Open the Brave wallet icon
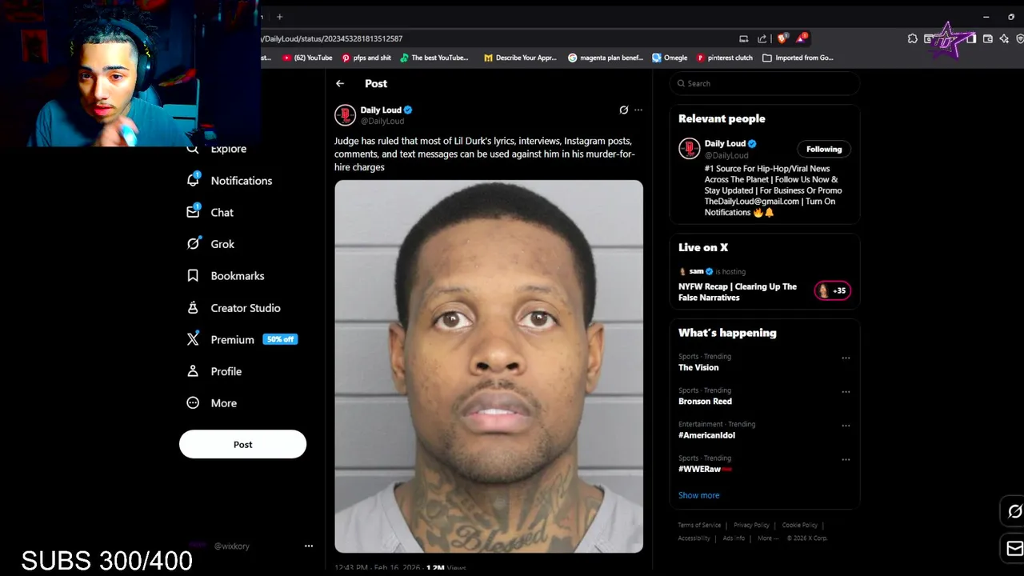The height and width of the screenshot is (576, 1024). coord(987,38)
